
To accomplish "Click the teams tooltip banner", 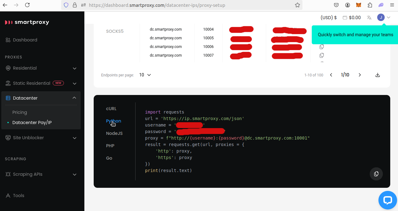I will [x=355, y=35].
